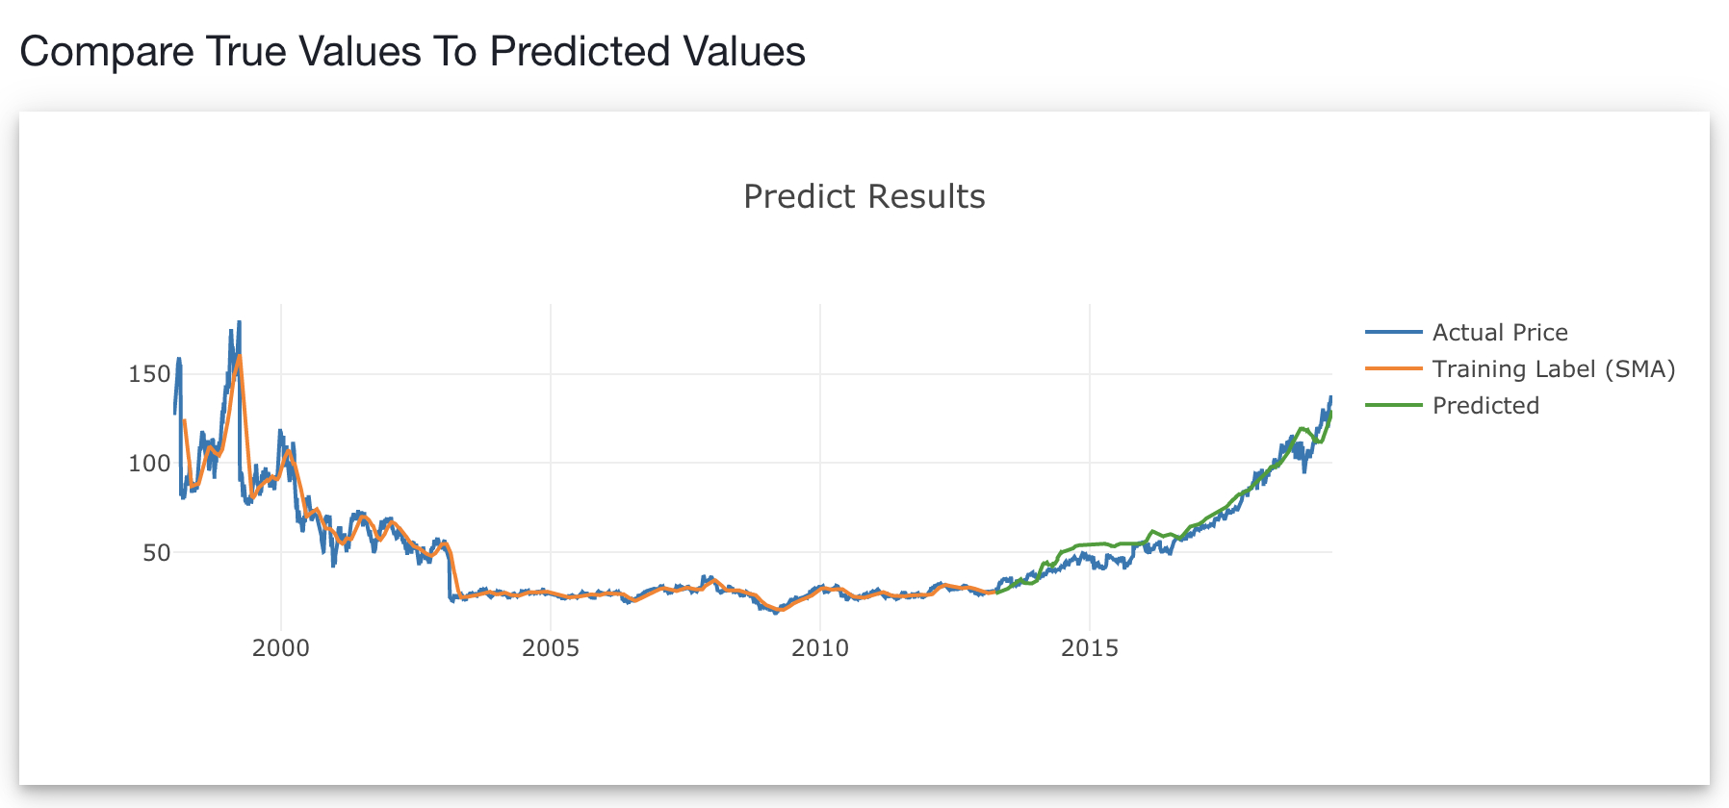Select the 150 y-axis tick label
Screen dimensions: 1729x808
(x=149, y=374)
